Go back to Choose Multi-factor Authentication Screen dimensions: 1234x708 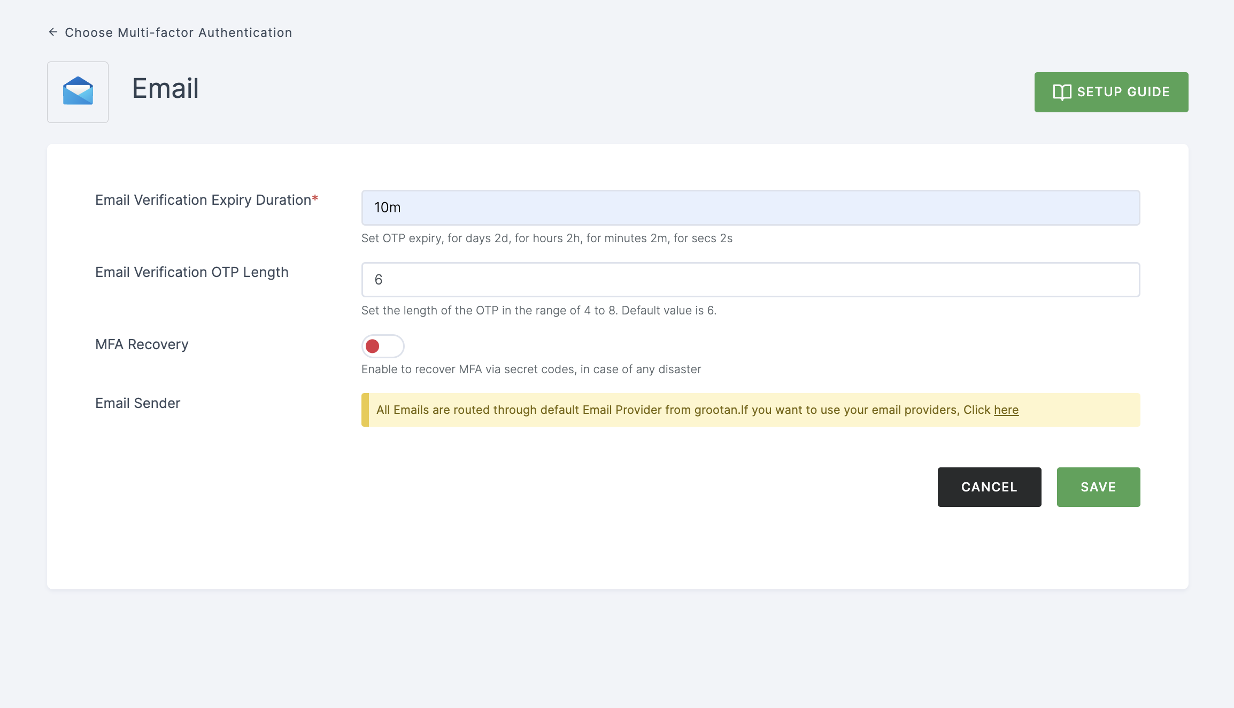tap(178, 33)
